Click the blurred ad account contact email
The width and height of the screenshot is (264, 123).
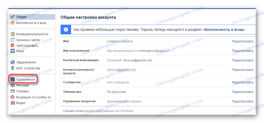pyautogui.click(x=121, y=70)
